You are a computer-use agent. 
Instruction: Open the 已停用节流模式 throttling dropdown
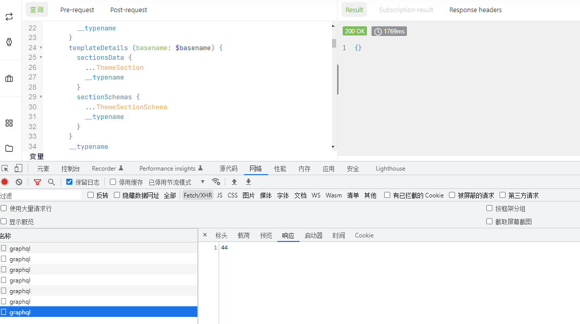pyautogui.click(x=177, y=182)
